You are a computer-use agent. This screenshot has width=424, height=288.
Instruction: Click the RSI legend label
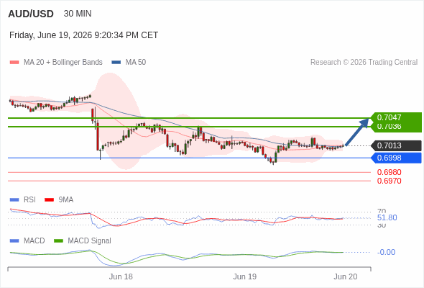coord(29,200)
